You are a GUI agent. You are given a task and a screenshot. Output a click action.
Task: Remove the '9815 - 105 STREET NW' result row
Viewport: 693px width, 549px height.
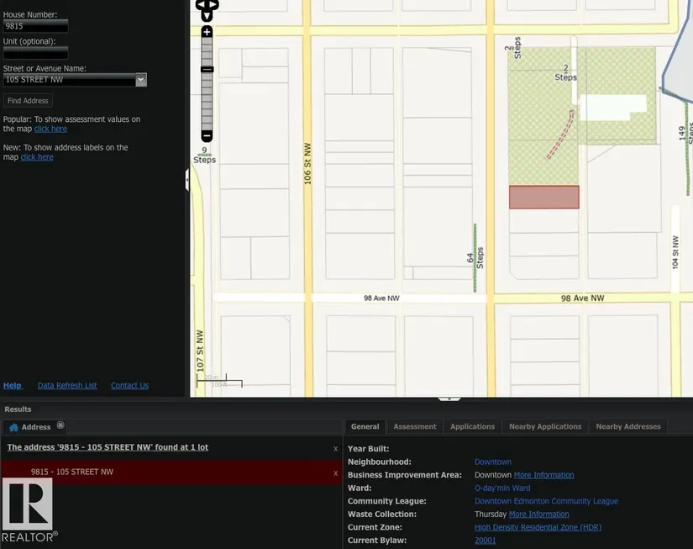335,472
